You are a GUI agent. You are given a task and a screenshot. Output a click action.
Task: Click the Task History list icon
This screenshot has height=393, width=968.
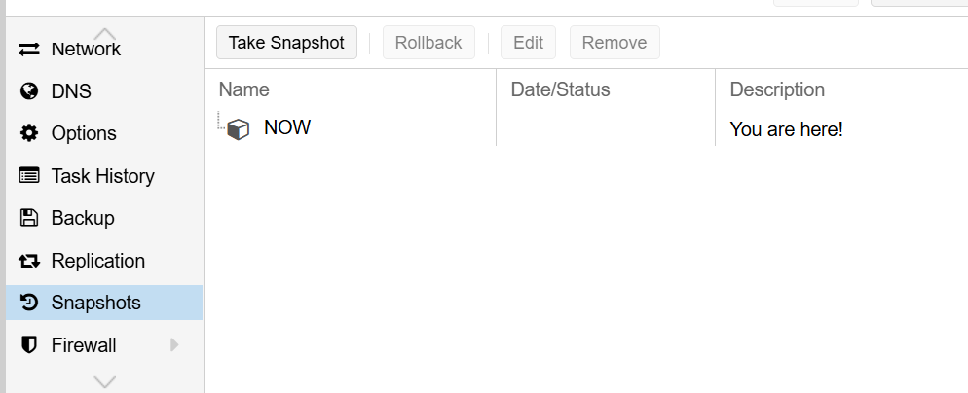tap(29, 176)
